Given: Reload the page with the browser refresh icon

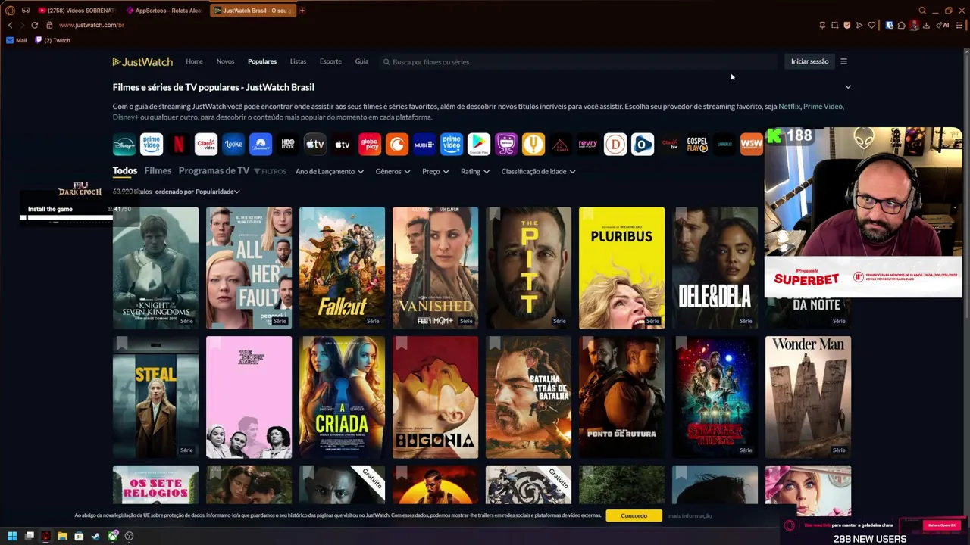Looking at the screenshot, I should pos(34,25).
